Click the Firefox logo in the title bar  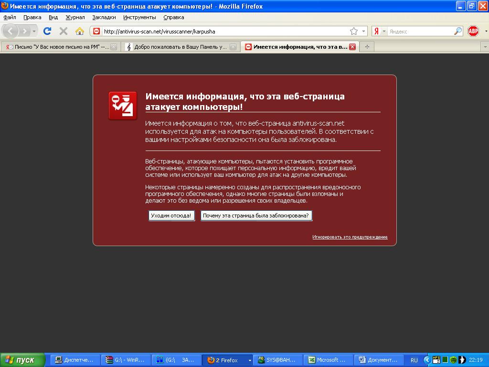[x=5, y=6]
